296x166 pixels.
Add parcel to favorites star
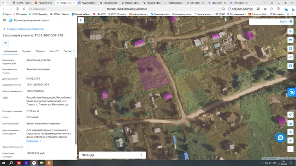6,43
